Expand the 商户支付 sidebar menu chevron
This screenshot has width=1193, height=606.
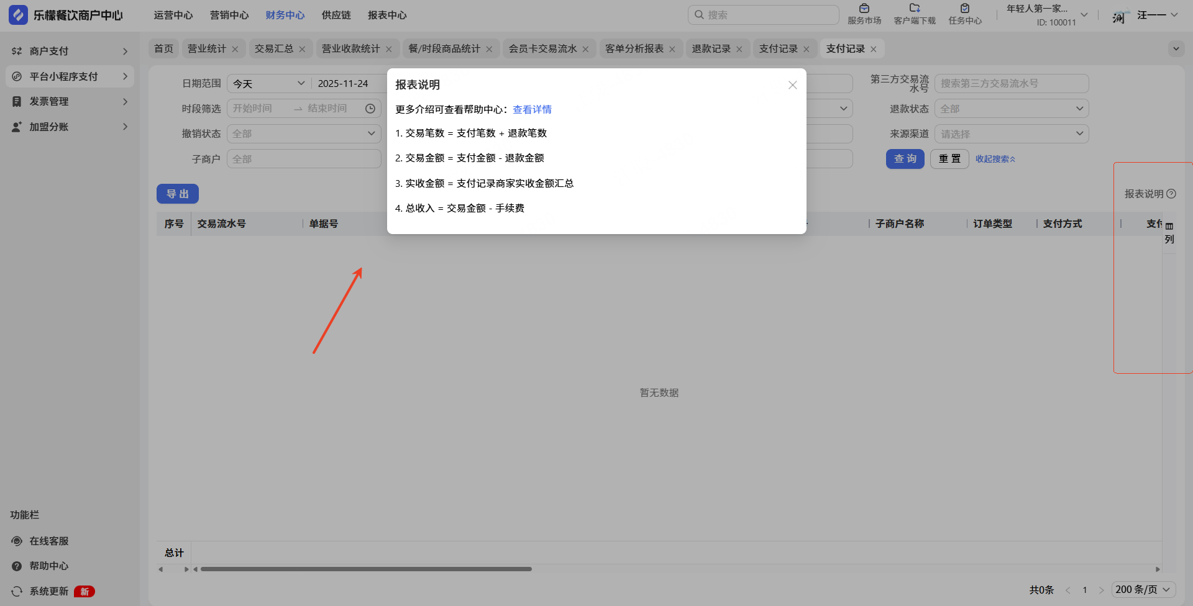pyautogui.click(x=126, y=51)
